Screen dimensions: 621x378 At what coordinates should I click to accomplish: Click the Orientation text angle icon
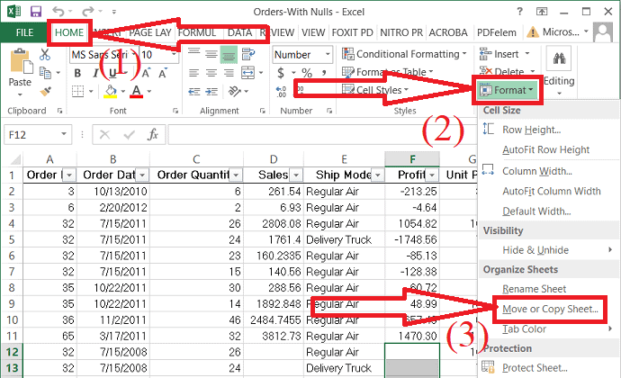click(235, 92)
